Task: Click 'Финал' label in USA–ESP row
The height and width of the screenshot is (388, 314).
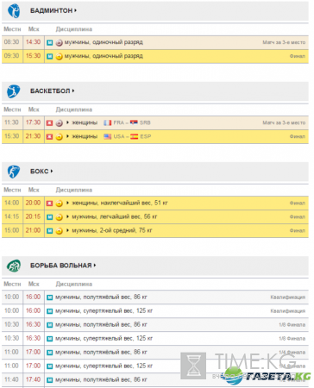Action: [298, 136]
